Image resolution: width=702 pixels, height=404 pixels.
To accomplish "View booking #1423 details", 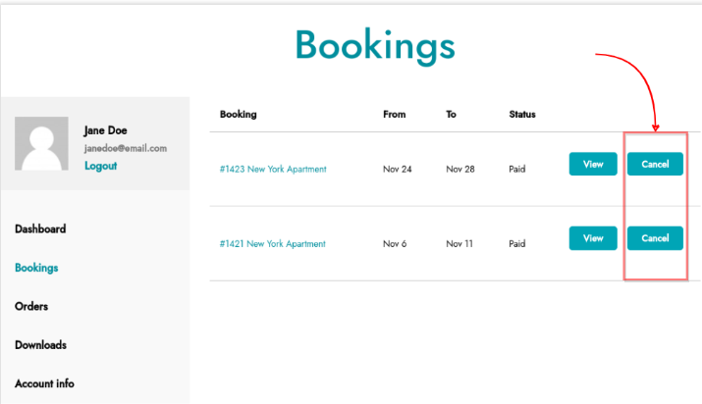I will (593, 164).
